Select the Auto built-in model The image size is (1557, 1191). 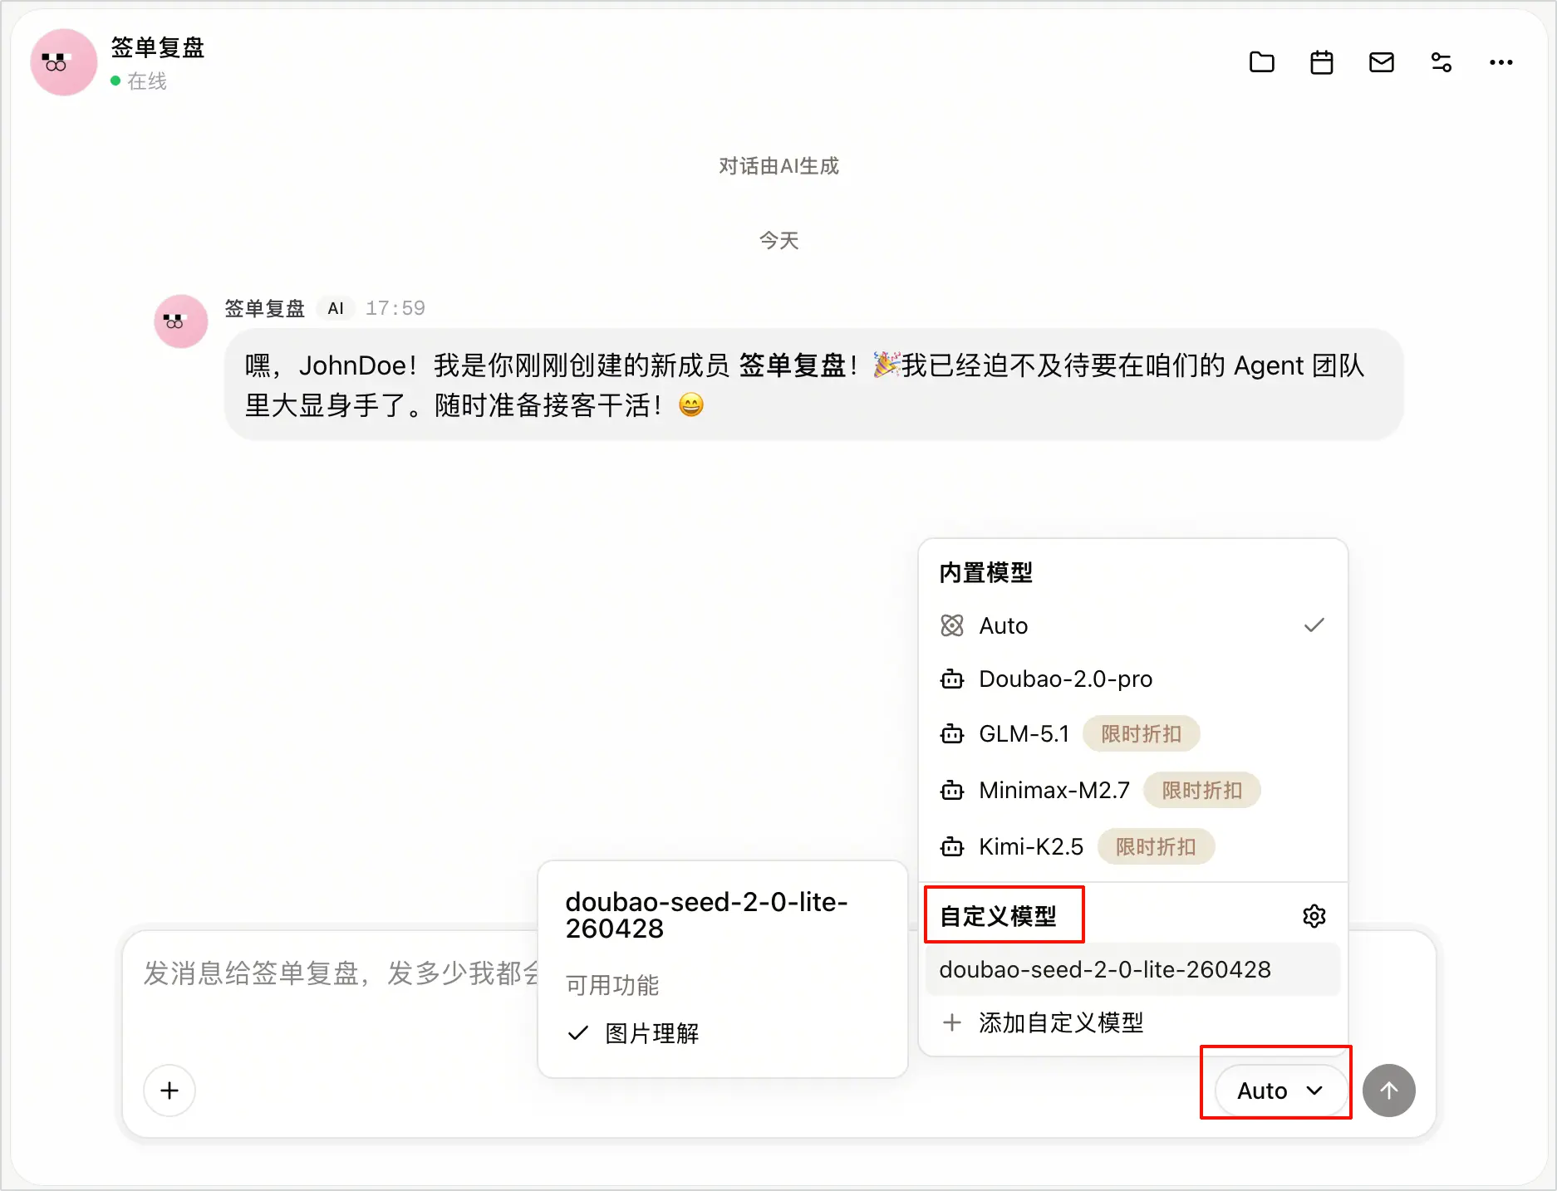coord(1132,625)
